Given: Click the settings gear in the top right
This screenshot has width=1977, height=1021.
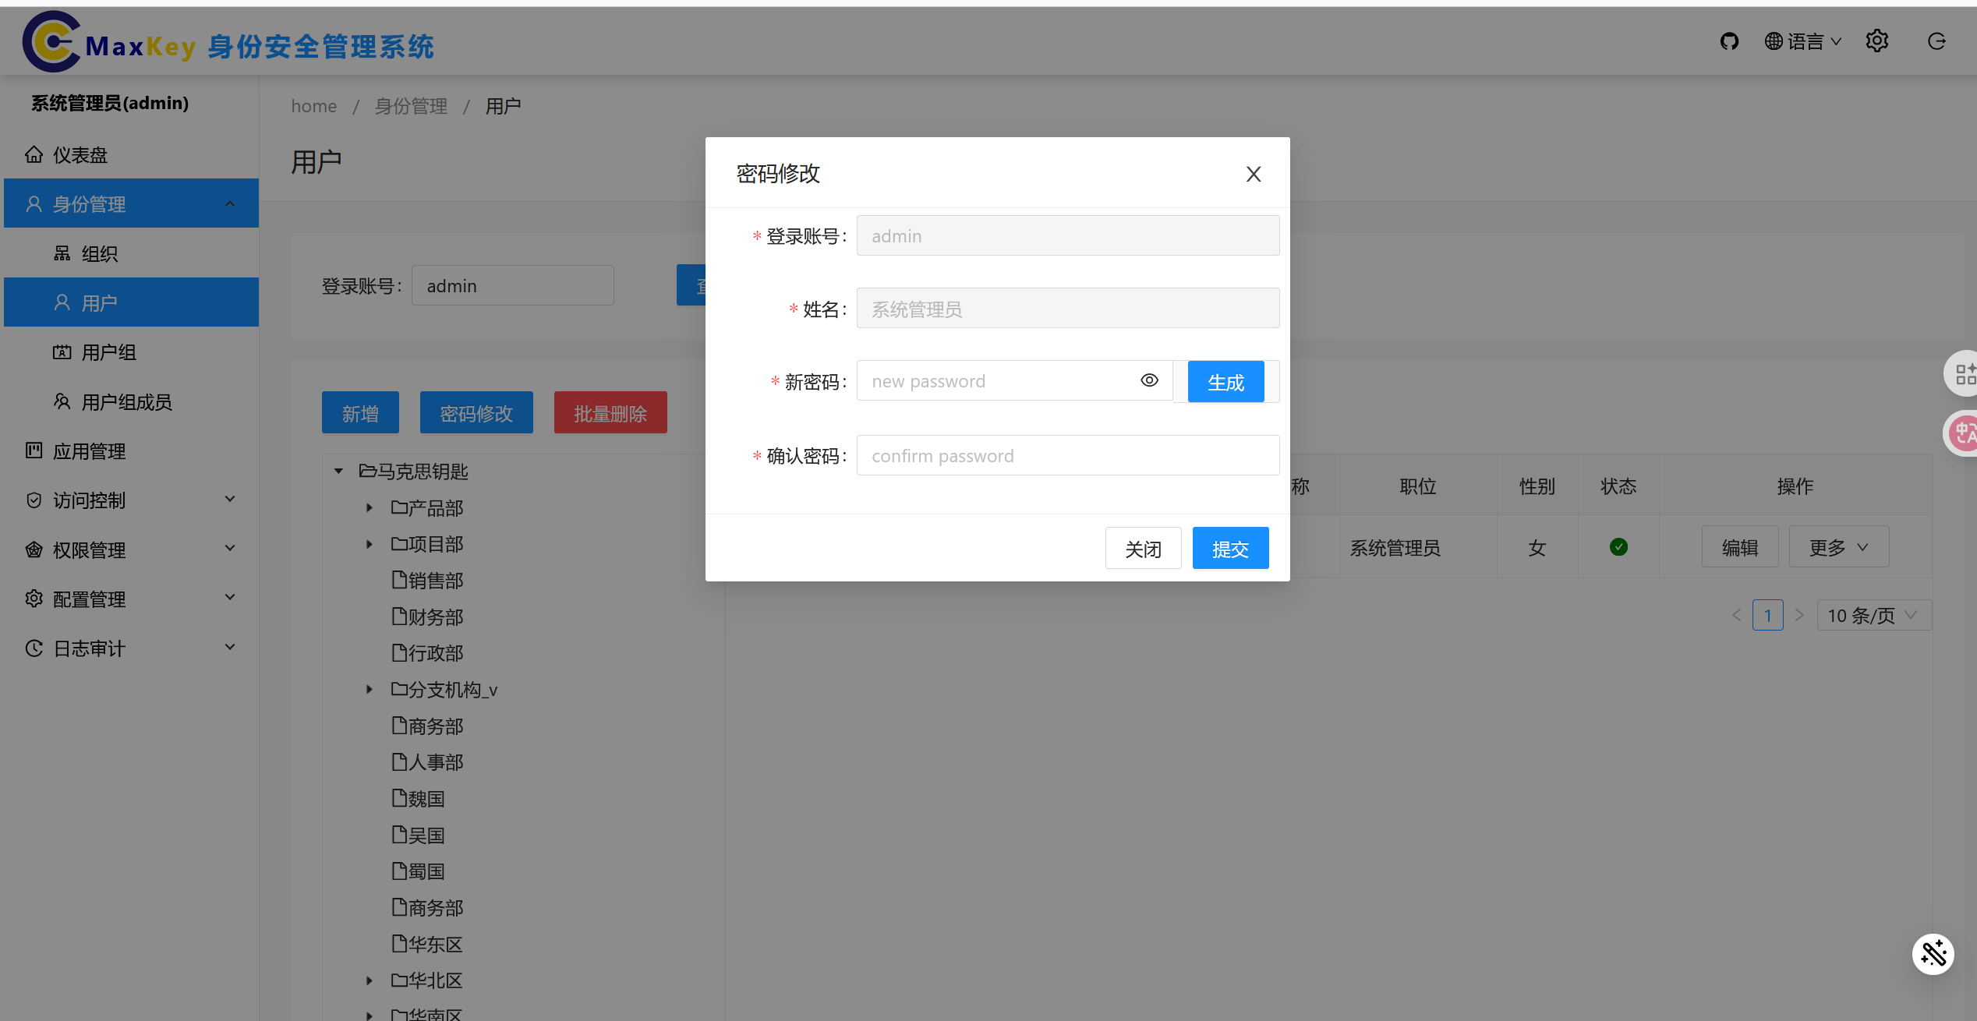Looking at the screenshot, I should [1877, 41].
